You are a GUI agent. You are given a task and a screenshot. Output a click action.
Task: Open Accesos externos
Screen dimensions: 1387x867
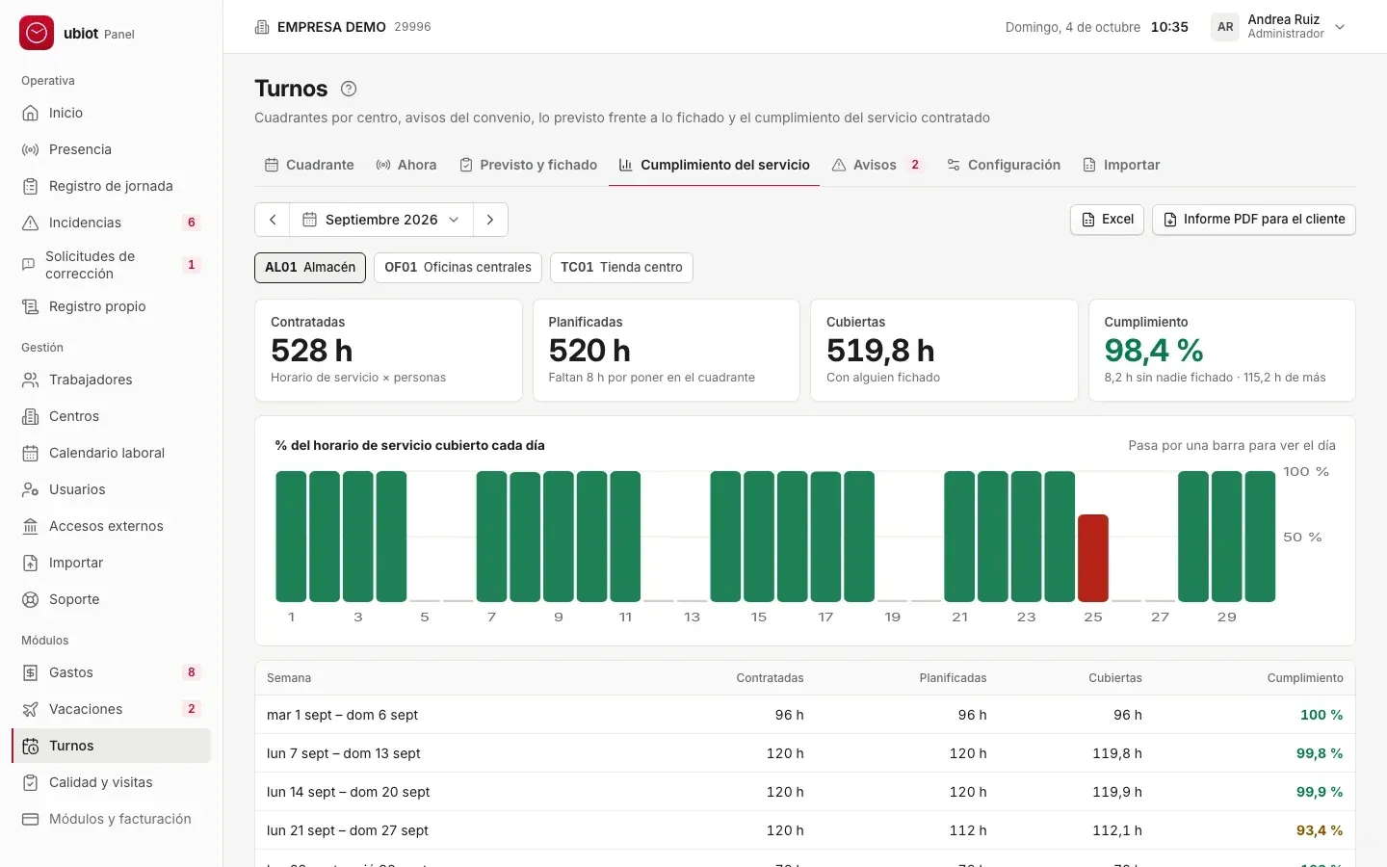111,526
